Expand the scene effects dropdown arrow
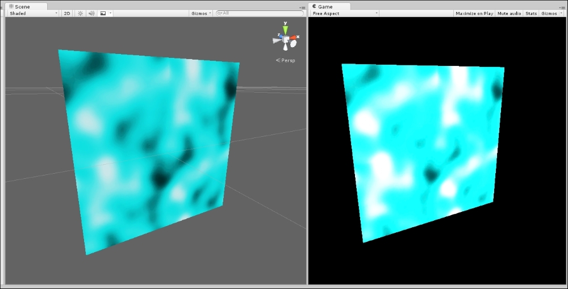The width and height of the screenshot is (568, 289). coord(110,13)
